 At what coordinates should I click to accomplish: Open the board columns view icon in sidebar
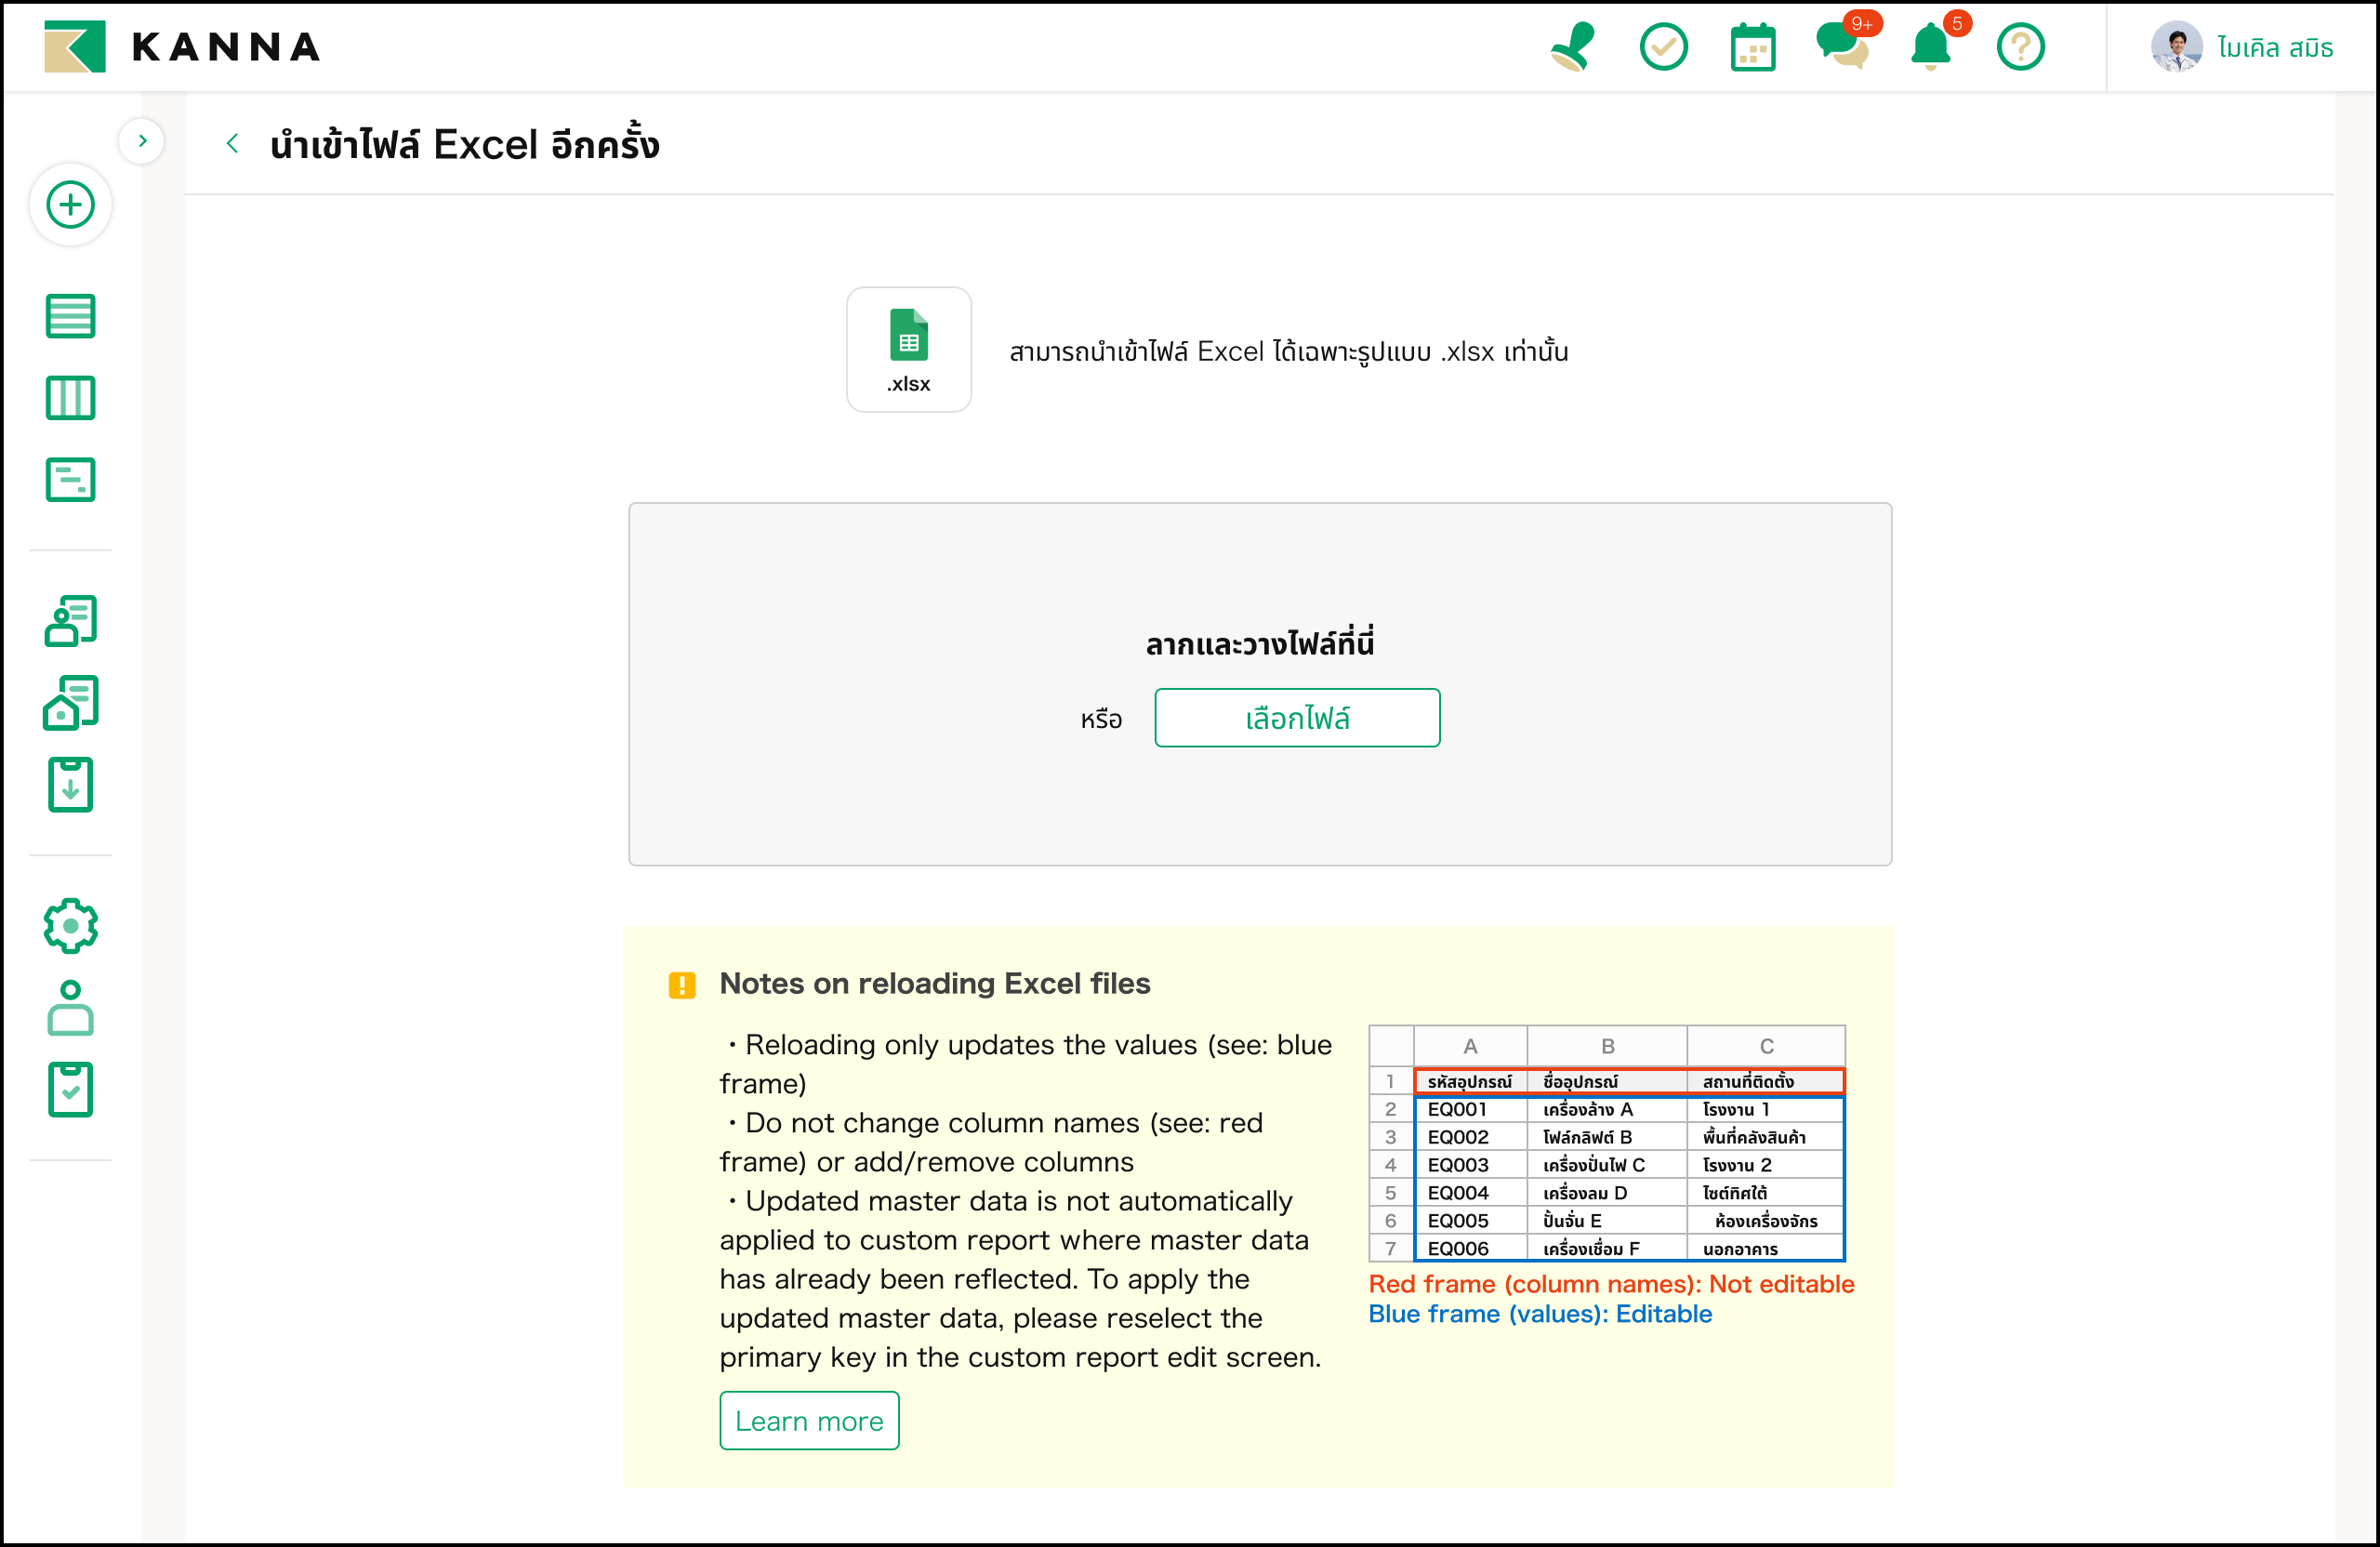click(70, 398)
